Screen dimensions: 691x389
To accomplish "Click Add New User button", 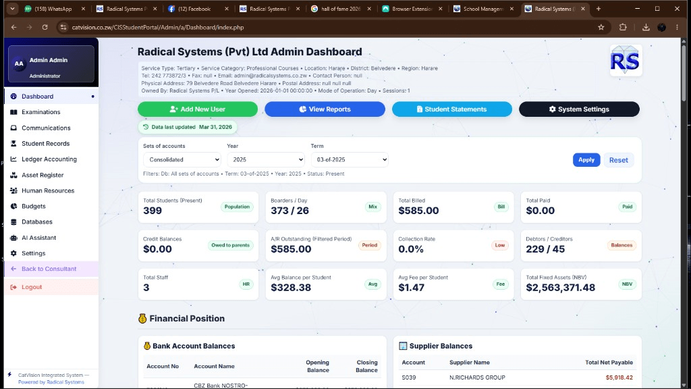I will [198, 109].
